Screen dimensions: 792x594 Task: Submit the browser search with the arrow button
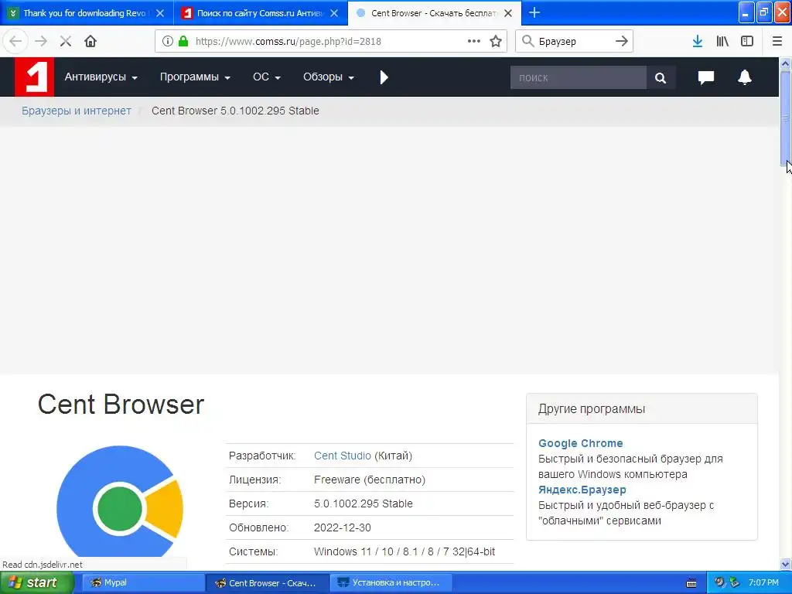coord(621,42)
